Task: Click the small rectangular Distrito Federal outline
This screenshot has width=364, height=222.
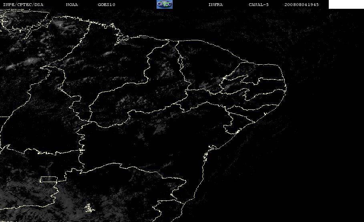Action: click(x=49, y=179)
